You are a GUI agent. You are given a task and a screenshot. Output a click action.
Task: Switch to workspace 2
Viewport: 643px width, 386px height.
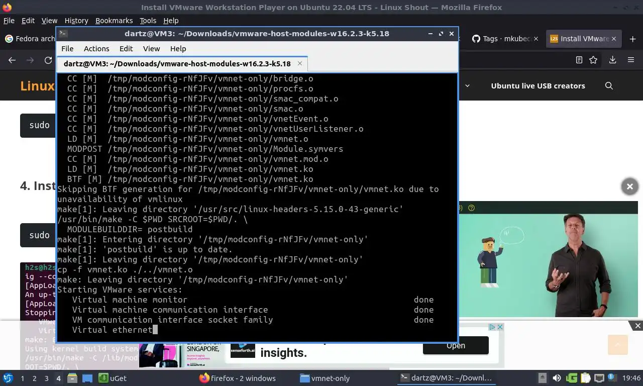(x=35, y=378)
